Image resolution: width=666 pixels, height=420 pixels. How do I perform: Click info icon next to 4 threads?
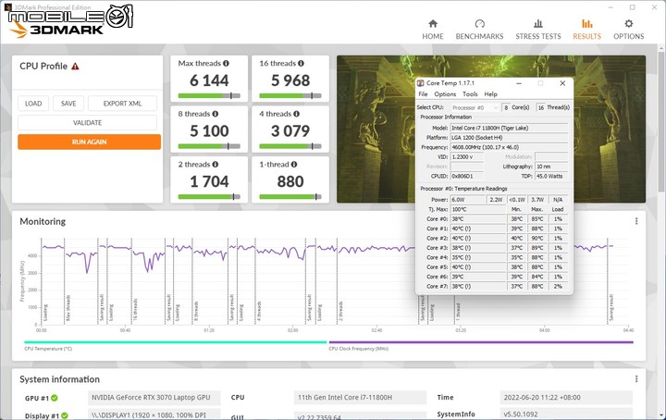(297, 114)
